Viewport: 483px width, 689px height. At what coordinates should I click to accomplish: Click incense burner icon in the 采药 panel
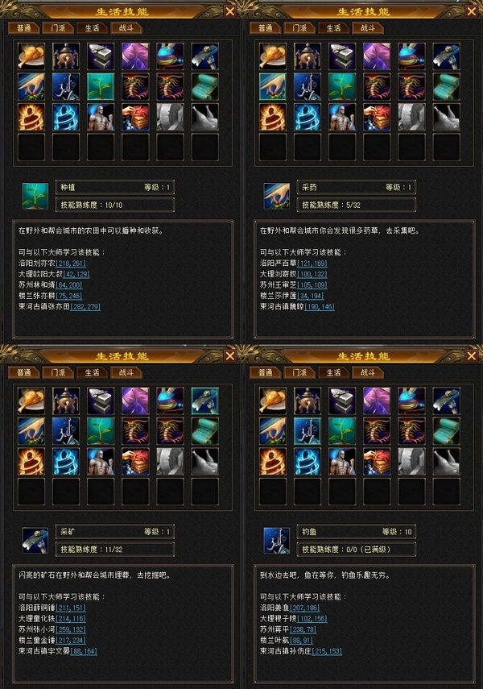coord(308,56)
